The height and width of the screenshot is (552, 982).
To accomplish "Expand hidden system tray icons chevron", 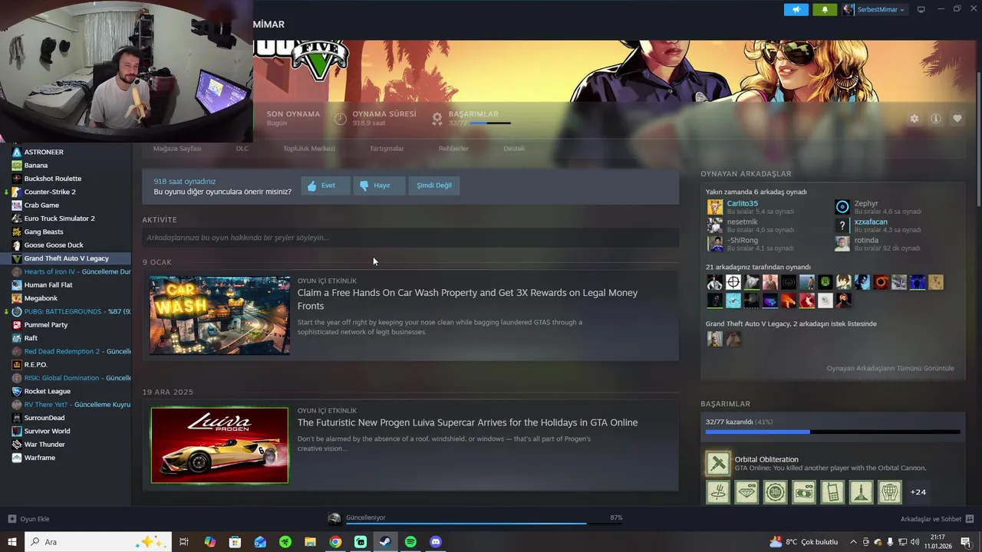I will pos(853,542).
